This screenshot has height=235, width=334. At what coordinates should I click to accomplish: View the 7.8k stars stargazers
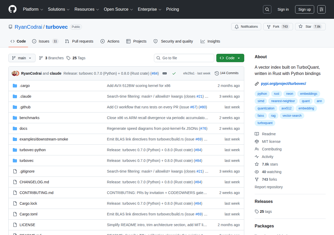click(x=266, y=164)
